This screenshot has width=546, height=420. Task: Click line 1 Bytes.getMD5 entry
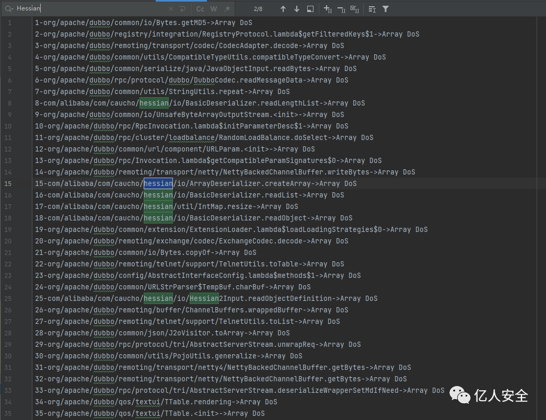click(x=144, y=22)
